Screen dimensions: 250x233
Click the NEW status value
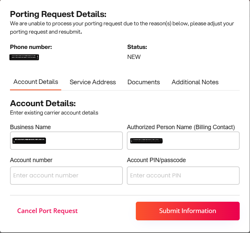[x=134, y=57]
